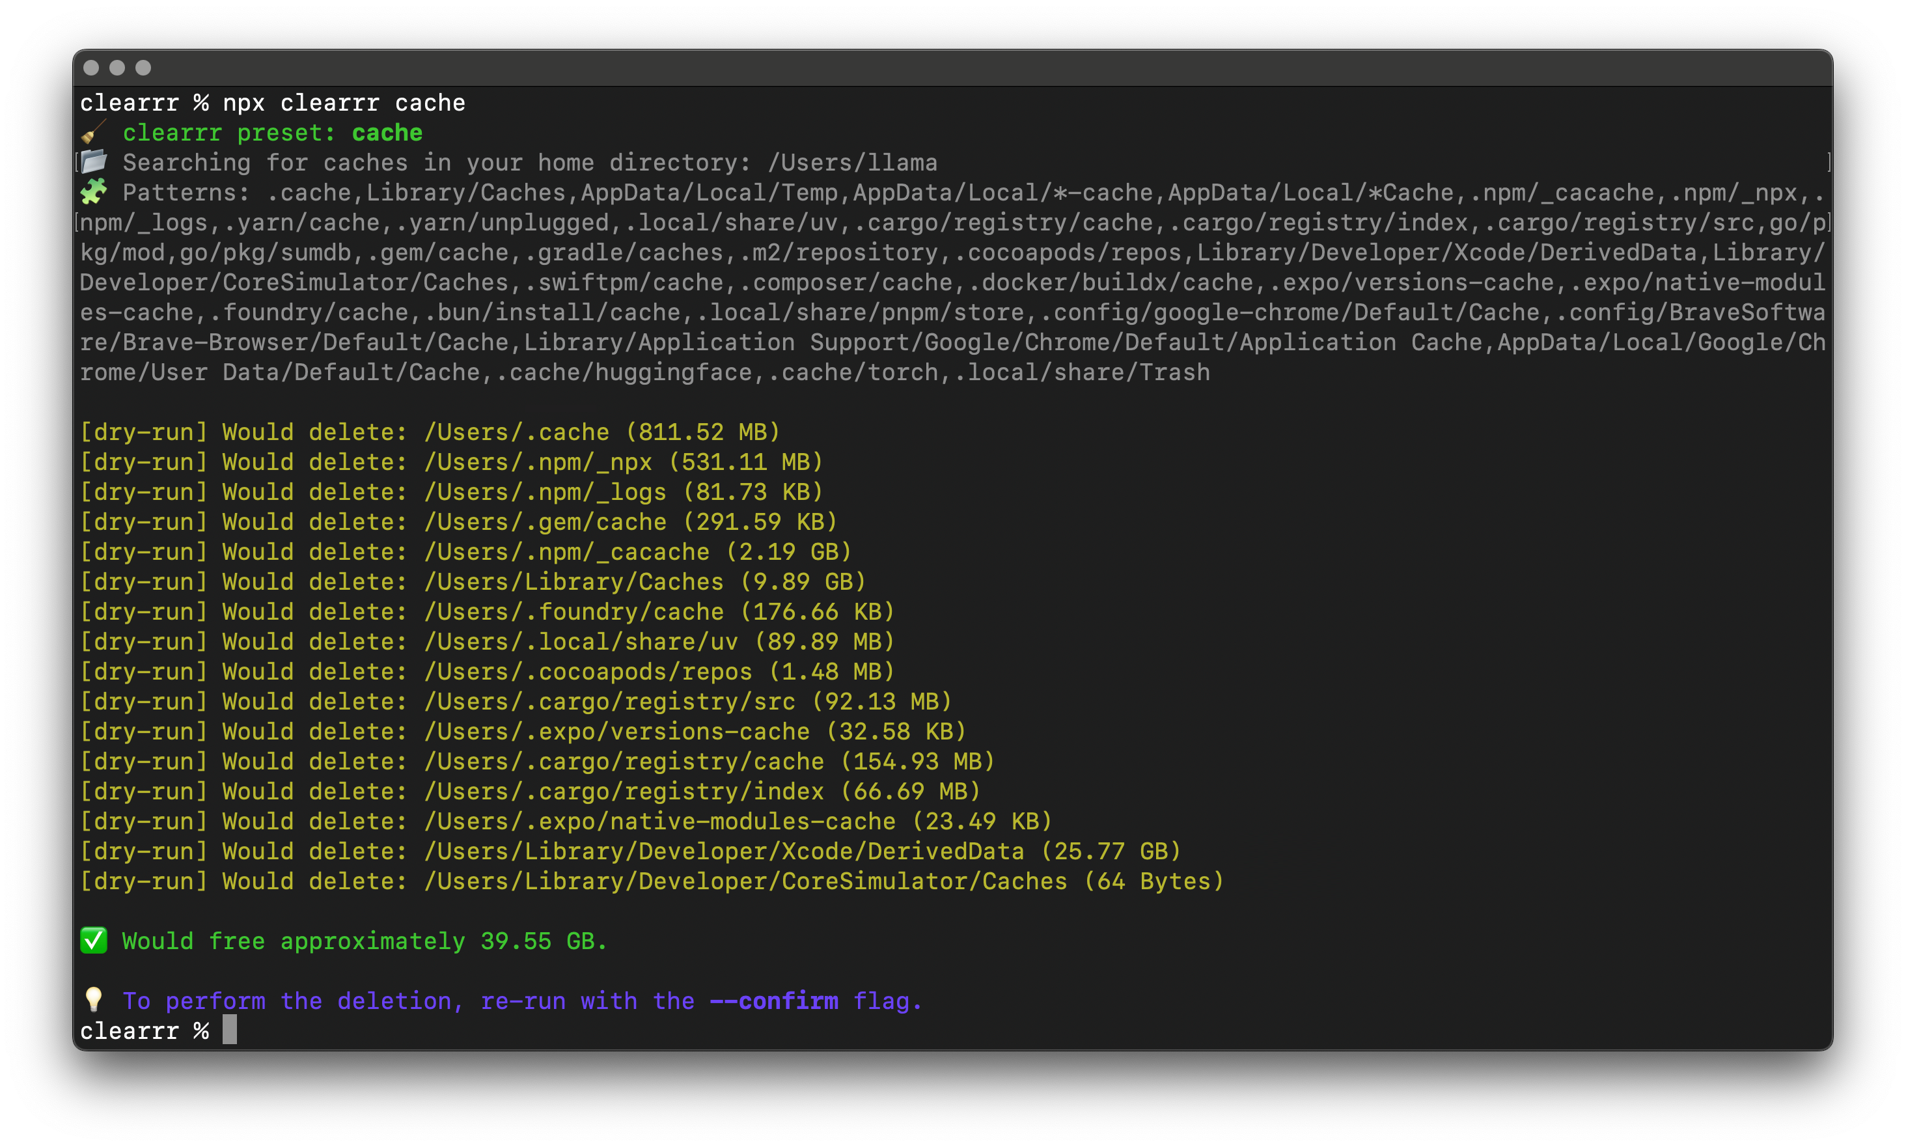Click the /Users/llama home directory path
The height and width of the screenshot is (1147, 1906).
851,163
